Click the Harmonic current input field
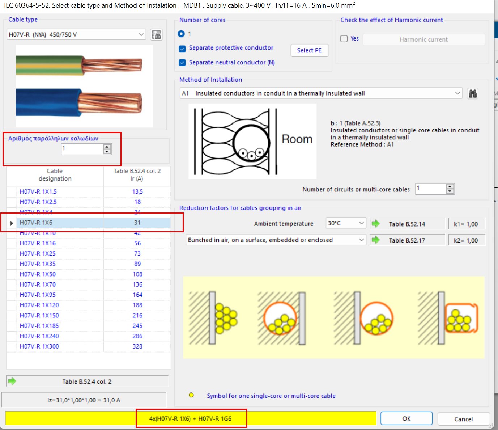498x430 pixels. (423, 39)
